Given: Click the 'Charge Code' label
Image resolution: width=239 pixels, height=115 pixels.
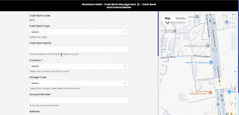Looking at the screenshot, I should click(38, 77).
